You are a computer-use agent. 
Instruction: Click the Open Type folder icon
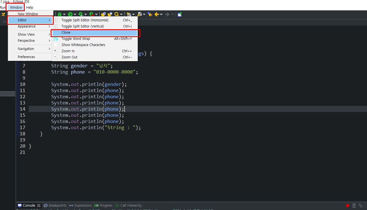point(103,14)
